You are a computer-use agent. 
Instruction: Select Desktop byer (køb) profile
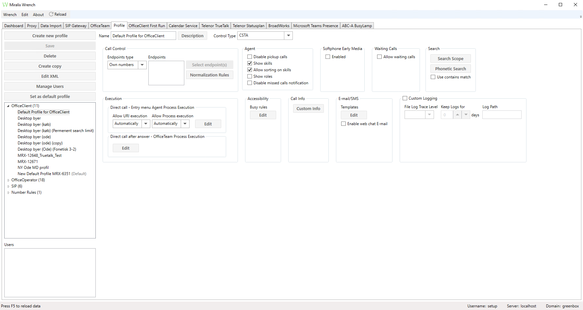coord(34,124)
